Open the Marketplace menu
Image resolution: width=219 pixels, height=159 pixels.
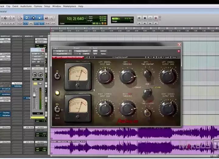[70, 6]
